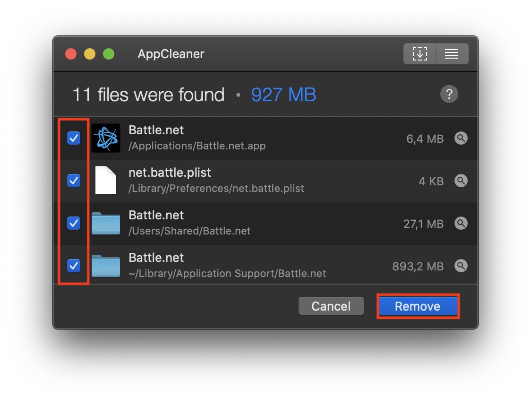
Task: Click the 893,2 MB size value
Action: coord(418,267)
